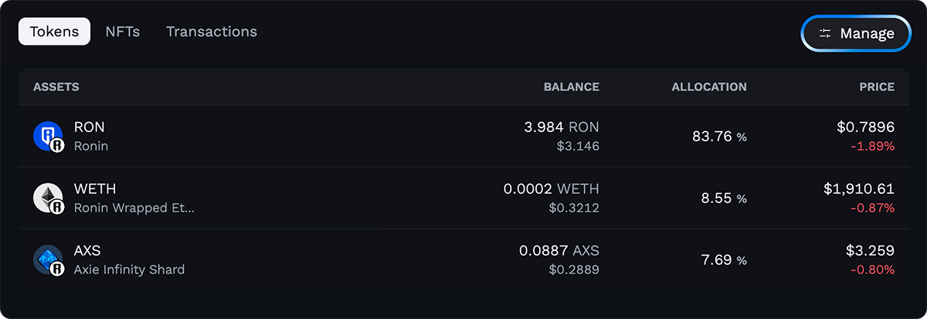Click the ALLOCATION column header
This screenshot has height=319, width=927.
[x=708, y=87]
